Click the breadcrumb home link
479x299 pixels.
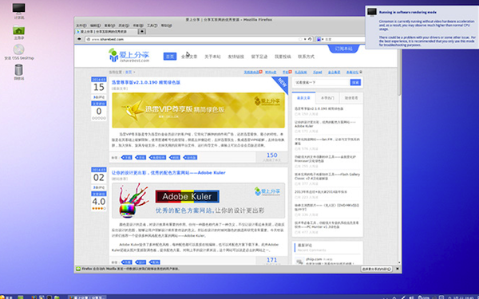[129, 73]
